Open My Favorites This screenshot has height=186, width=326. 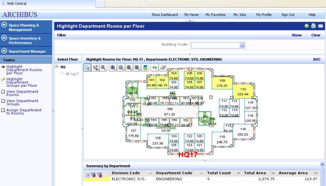(x=216, y=15)
